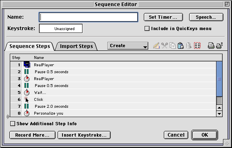Screen dimensions: 232x148
Task: Click the printer icon with bubbles
Action: [x=219, y=46]
